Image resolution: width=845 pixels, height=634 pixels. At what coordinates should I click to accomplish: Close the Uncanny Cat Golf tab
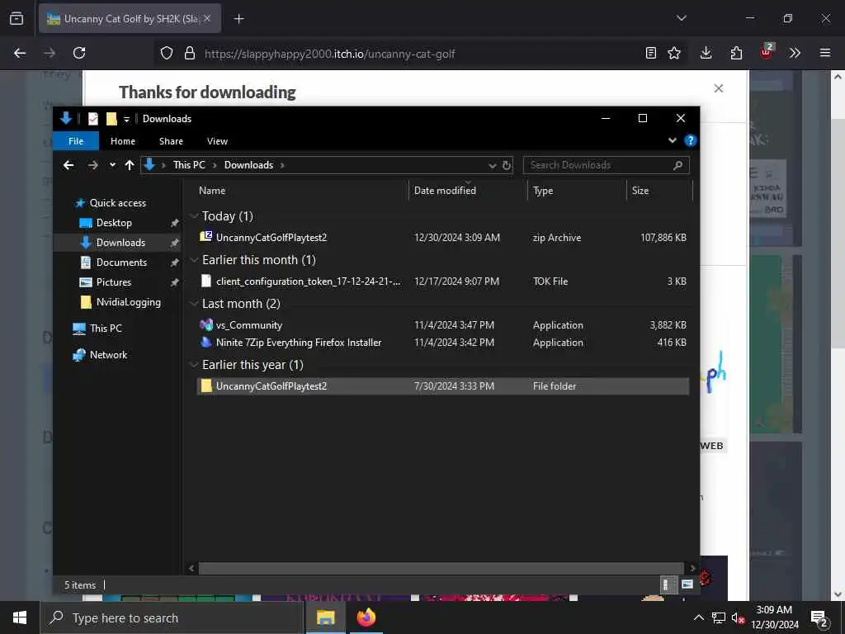(207, 18)
